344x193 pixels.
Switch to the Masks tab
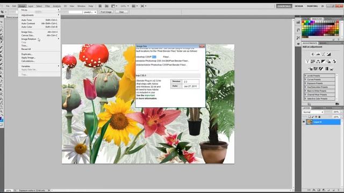point(322,43)
